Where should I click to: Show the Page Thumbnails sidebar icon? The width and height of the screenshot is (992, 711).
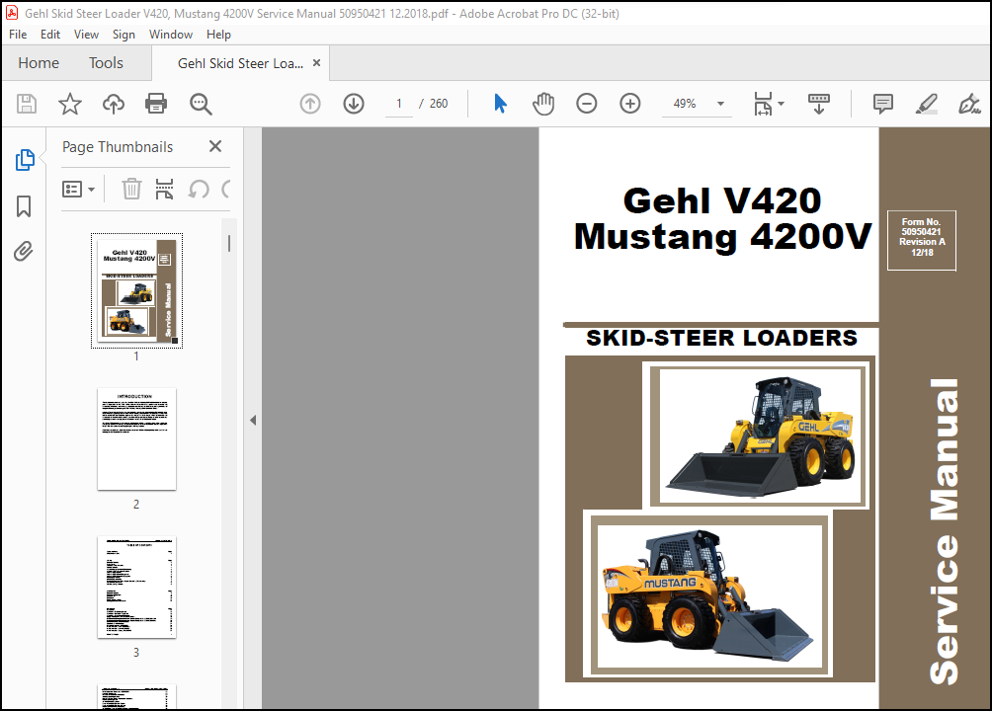pos(25,160)
